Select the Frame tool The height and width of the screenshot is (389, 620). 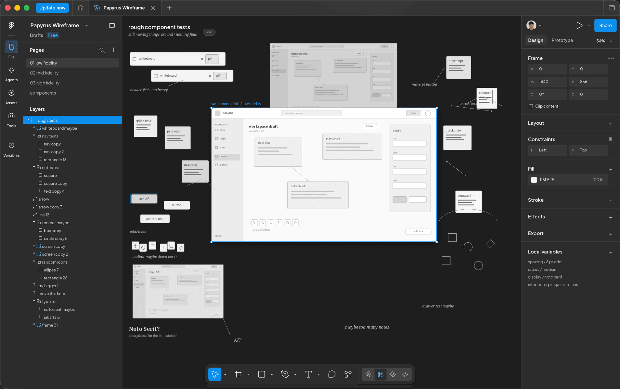click(x=238, y=374)
